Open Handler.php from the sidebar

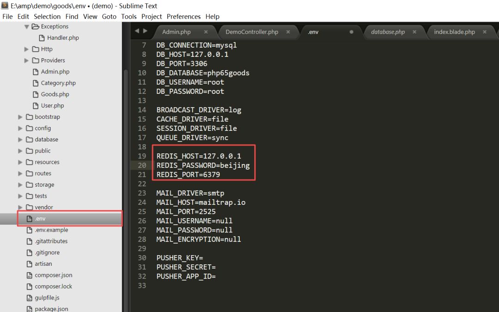[x=63, y=38]
